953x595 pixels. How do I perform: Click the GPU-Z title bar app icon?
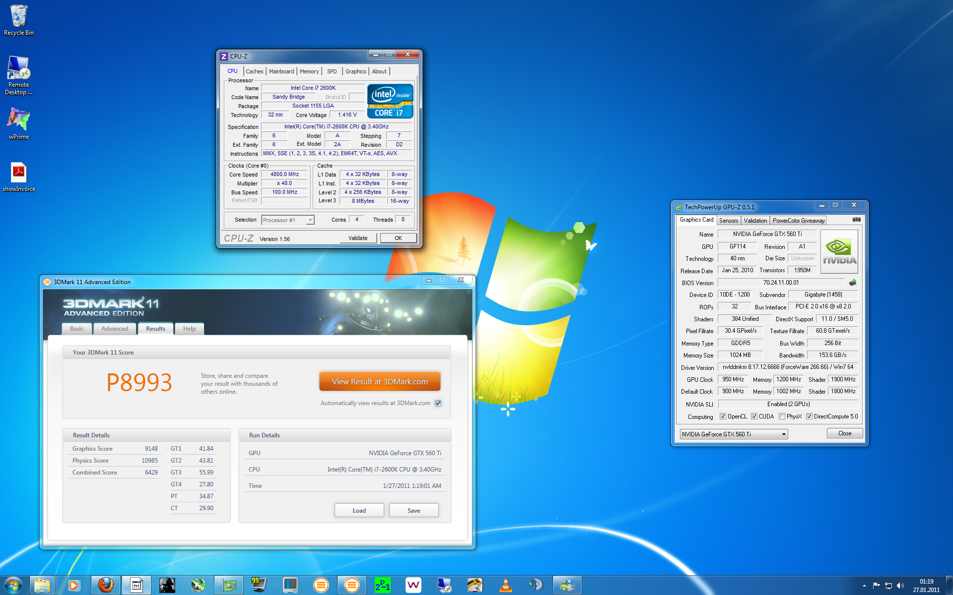click(679, 207)
